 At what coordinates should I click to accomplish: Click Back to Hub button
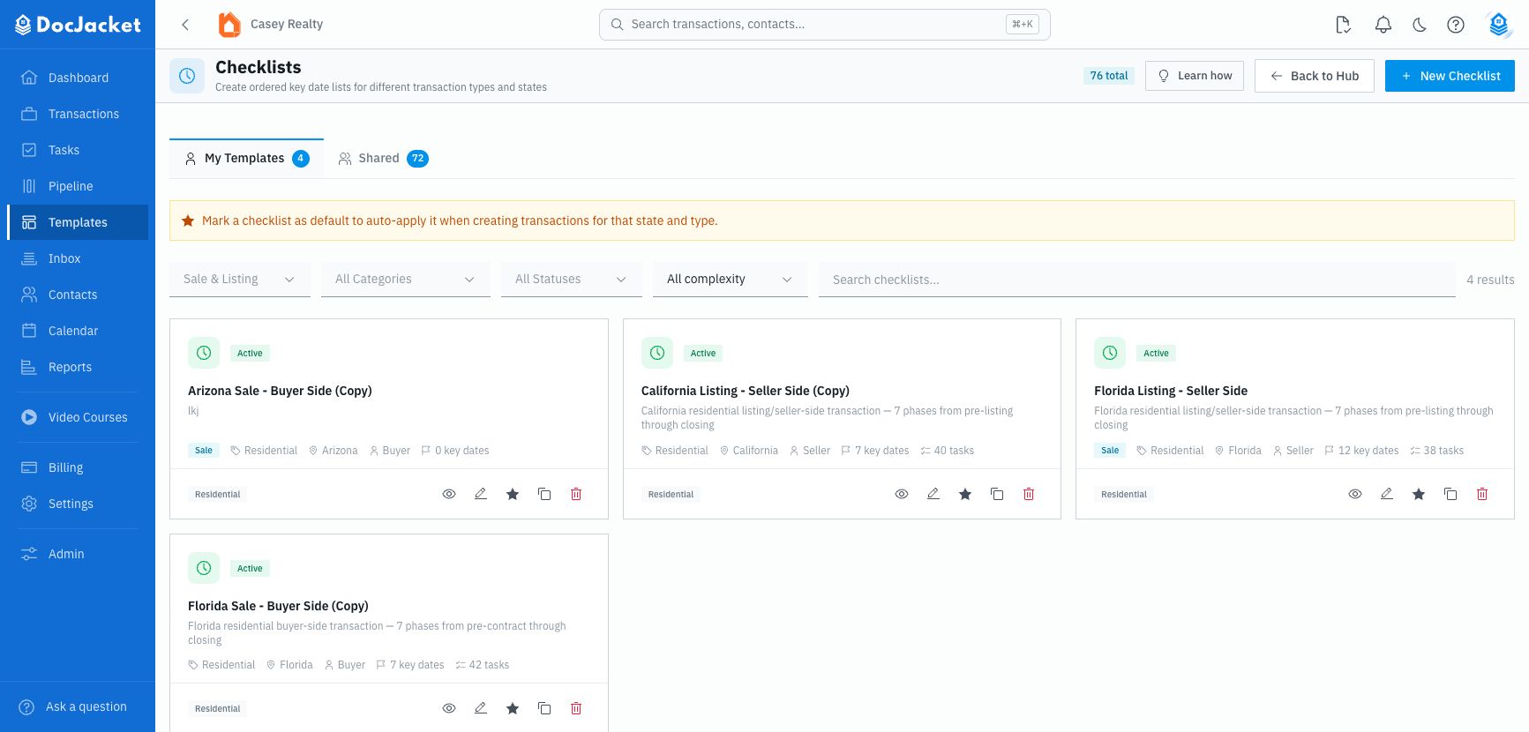(1315, 76)
